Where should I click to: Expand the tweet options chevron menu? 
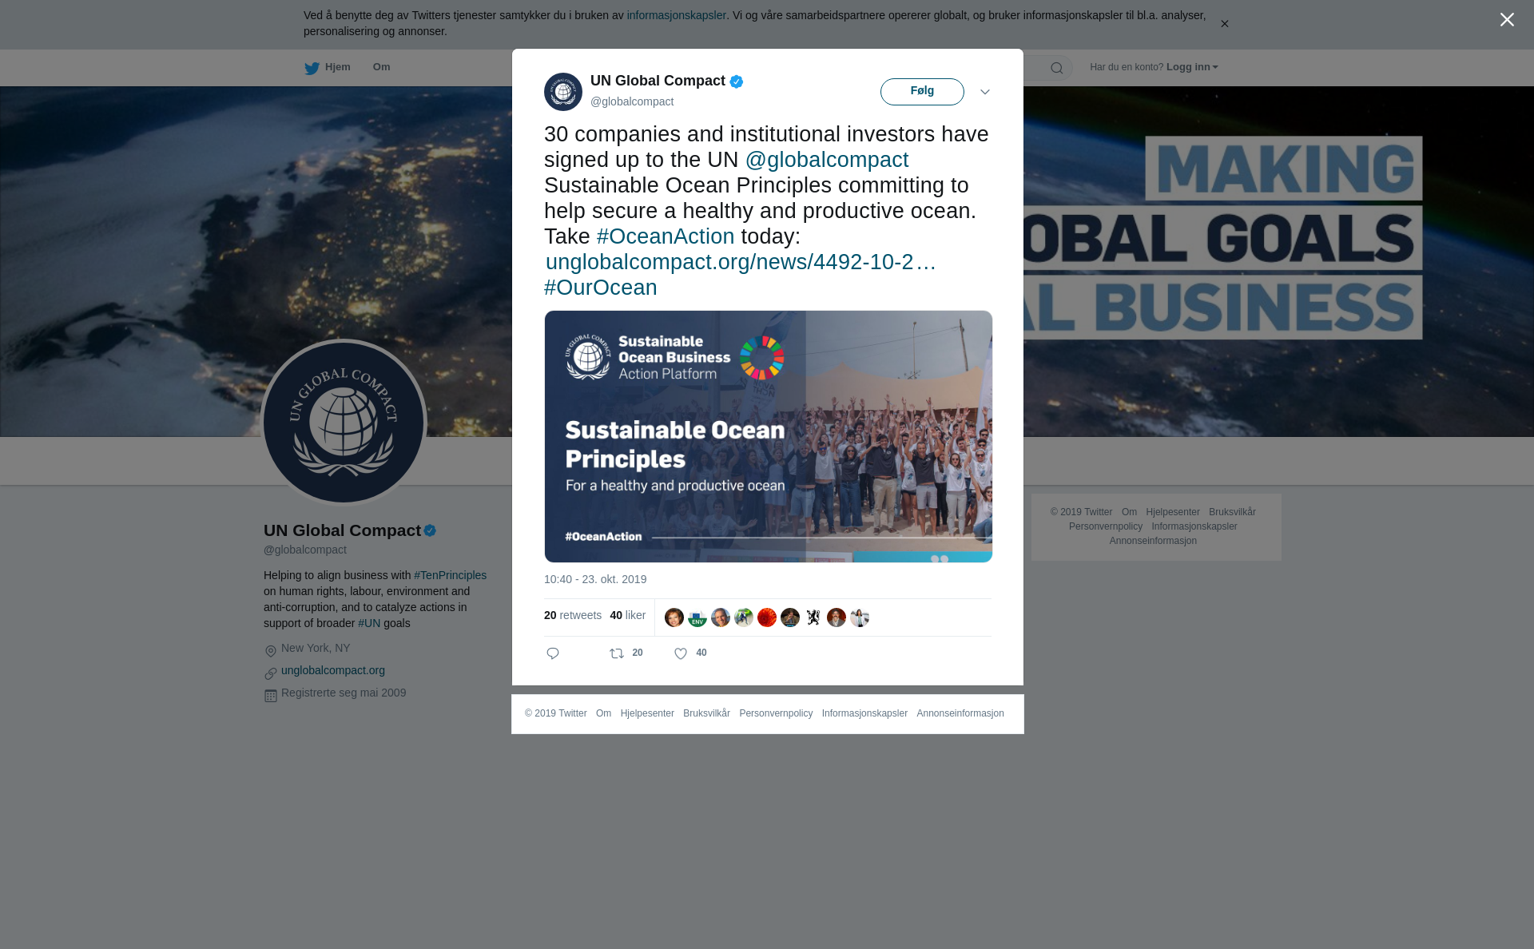pyautogui.click(x=985, y=92)
